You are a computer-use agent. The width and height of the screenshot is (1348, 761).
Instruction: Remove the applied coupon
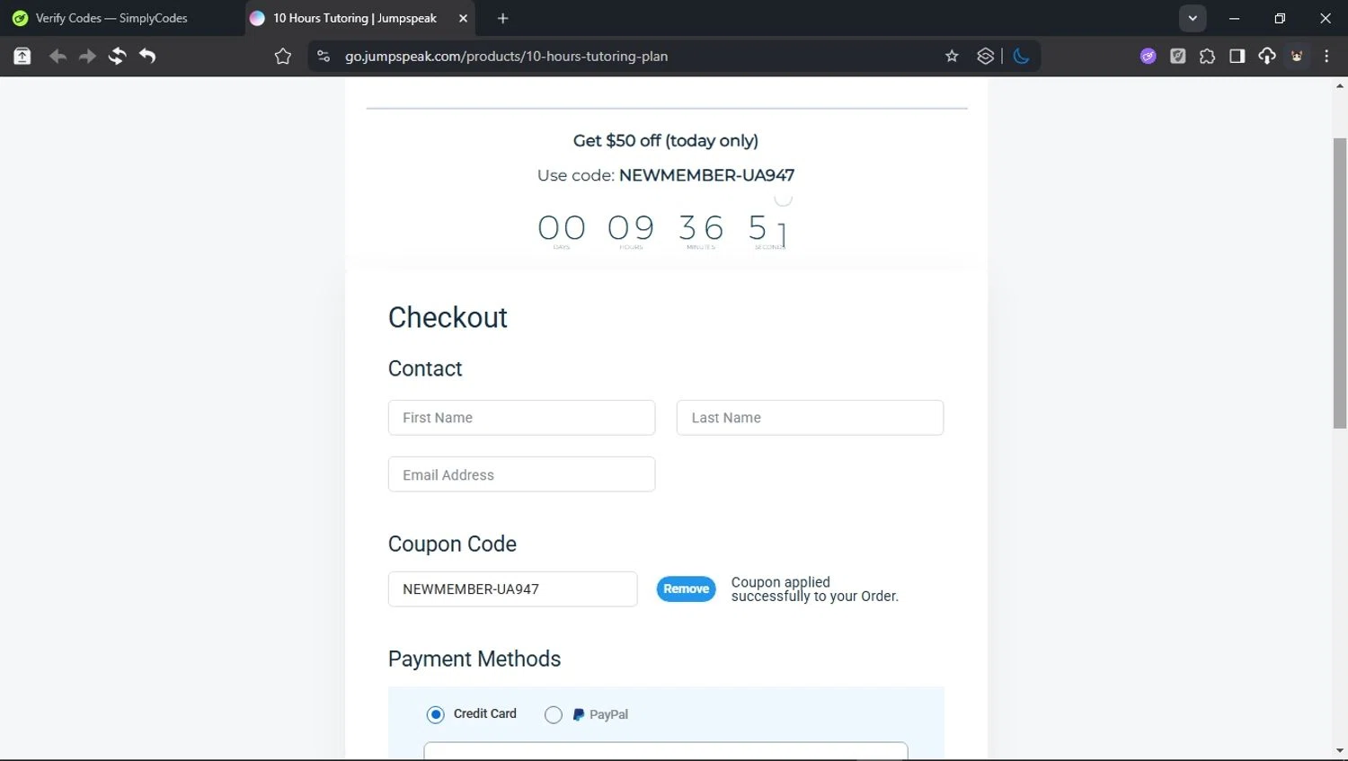687,589
